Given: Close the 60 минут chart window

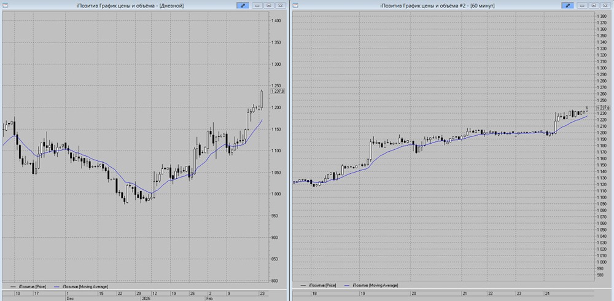Looking at the screenshot, I should [x=606, y=6].
